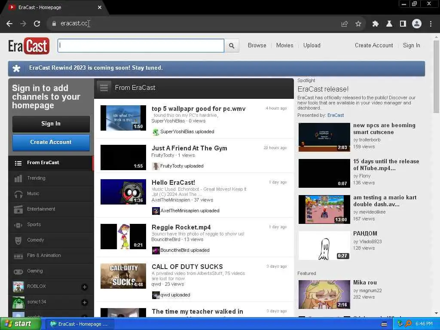Click the EraCast - Homepage taskbar button
The height and width of the screenshot is (330, 440).
pos(79,324)
